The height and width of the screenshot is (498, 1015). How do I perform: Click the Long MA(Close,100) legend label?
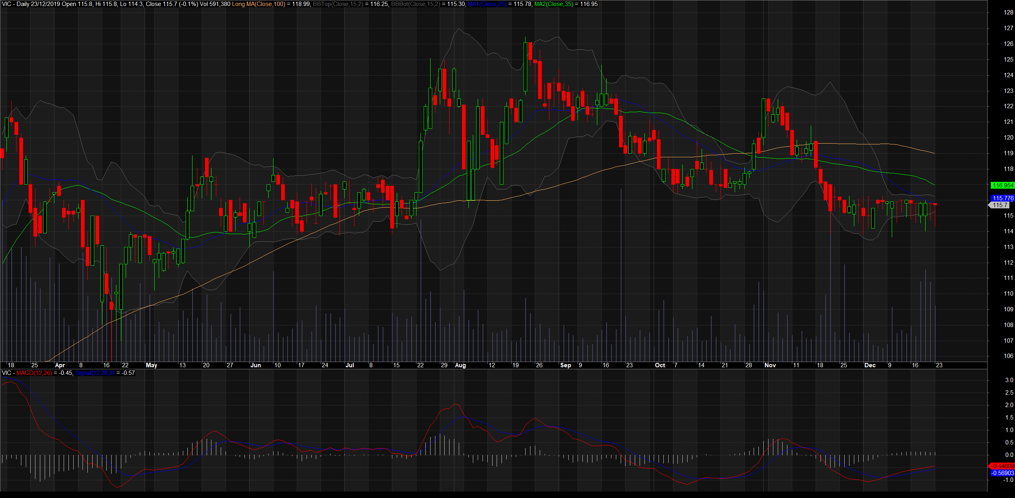coord(258,4)
